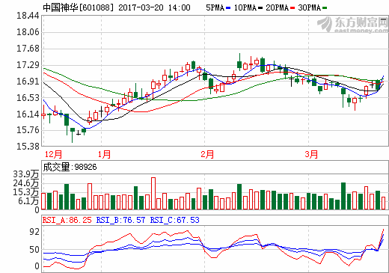Click the 17.29 price axis label
Screen dimensions: 389x273
28,65
